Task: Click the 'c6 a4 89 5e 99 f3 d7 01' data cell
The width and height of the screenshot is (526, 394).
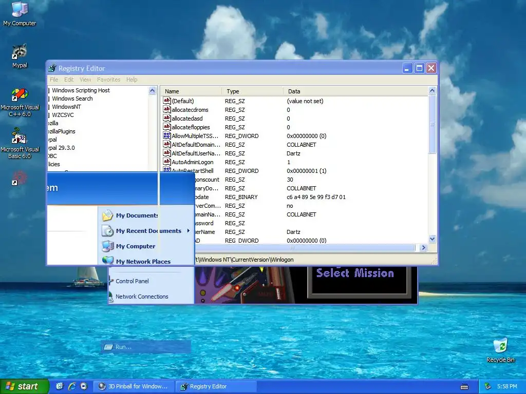Action: [x=316, y=197]
